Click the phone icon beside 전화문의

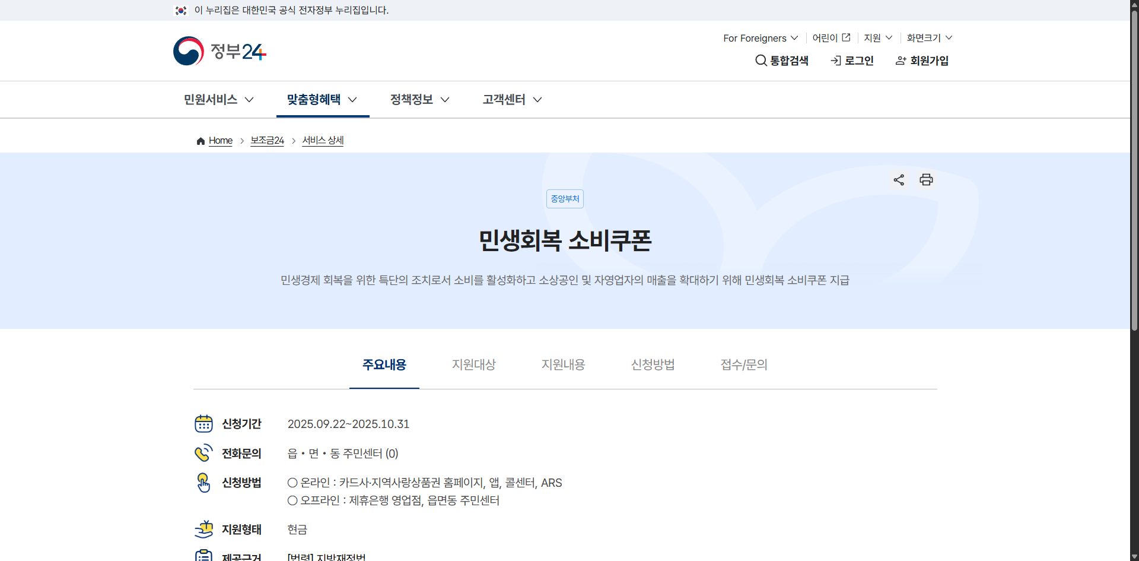(x=204, y=452)
